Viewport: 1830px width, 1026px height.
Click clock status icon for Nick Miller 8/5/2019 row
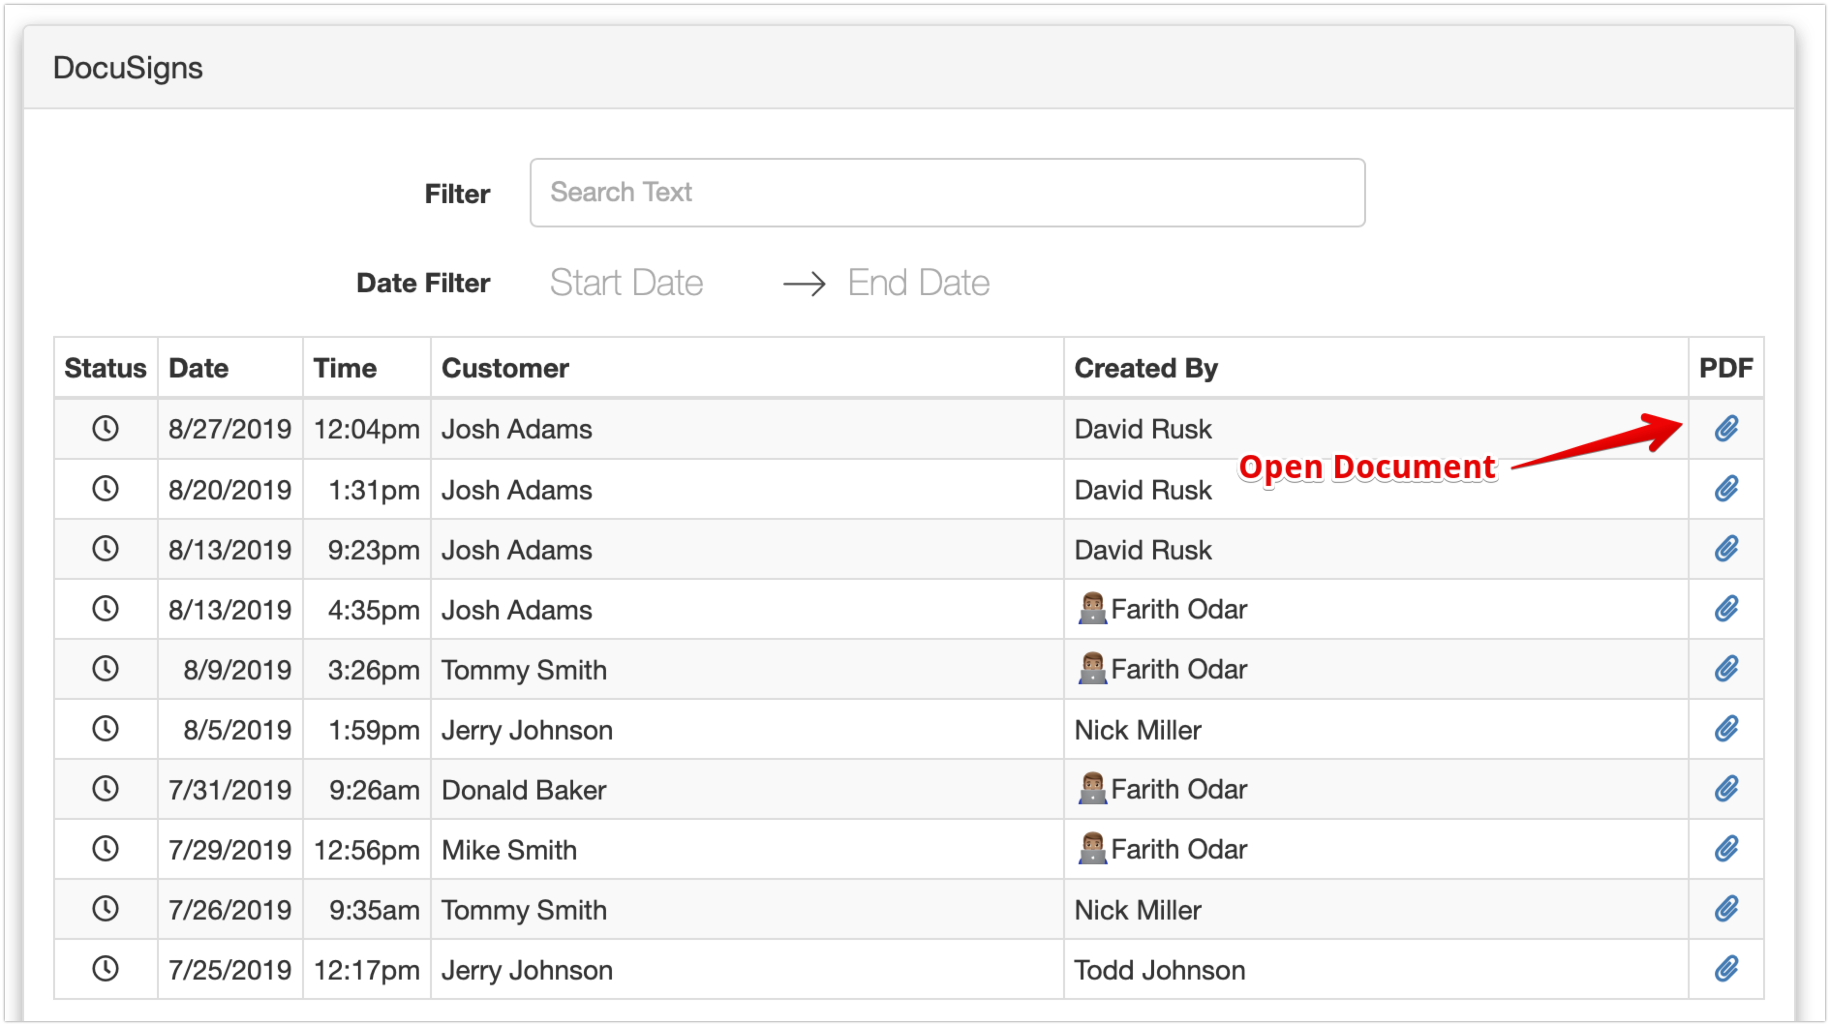pos(105,728)
